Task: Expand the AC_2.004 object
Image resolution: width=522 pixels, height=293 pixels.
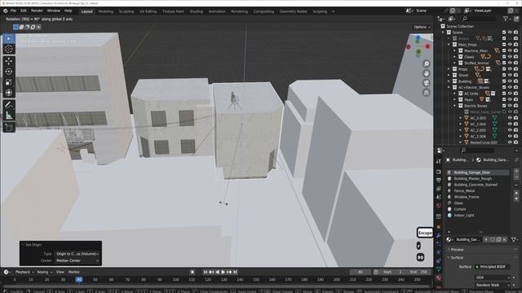Action: (461, 124)
